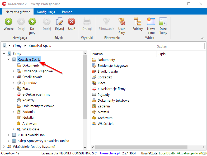This screenshot has width=207, height=156.
Task: Open the taxmachine.pl link in status bar
Action: tap(110, 153)
